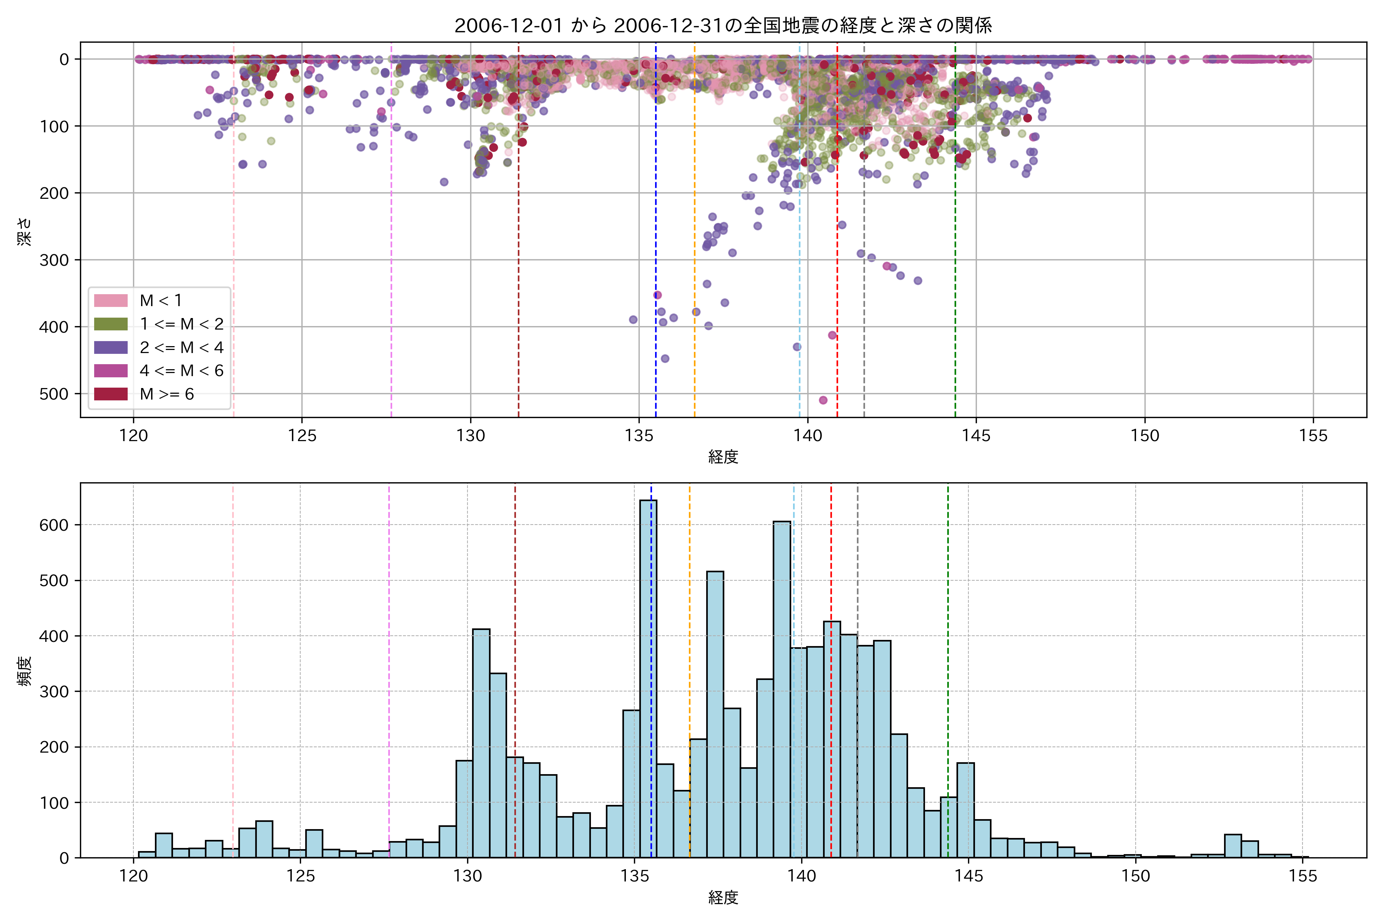Click the purple 2 <= M < 4 legend swatch
The height and width of the screenshot is (923, 1384).
[111, 347]
